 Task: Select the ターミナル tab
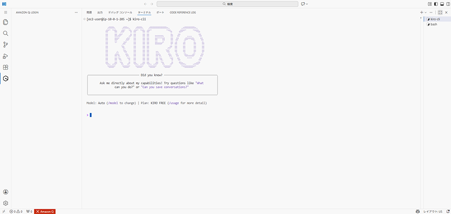pyautogui.click(x=145, y=12)
